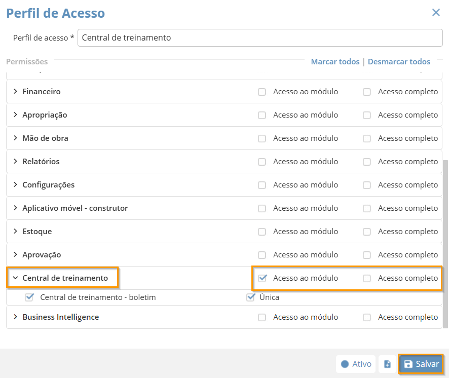Expand the Apropriação permissions row
Screen dimensions: 449x378
[15, 115]
